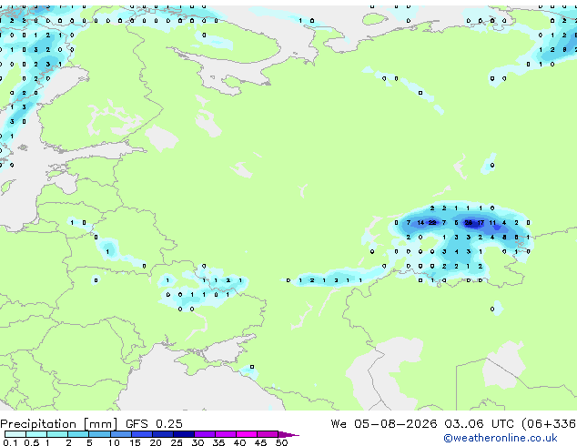Click the legend label "30"
This screenshot has width=577, height=446.
(x=197, y=442)
